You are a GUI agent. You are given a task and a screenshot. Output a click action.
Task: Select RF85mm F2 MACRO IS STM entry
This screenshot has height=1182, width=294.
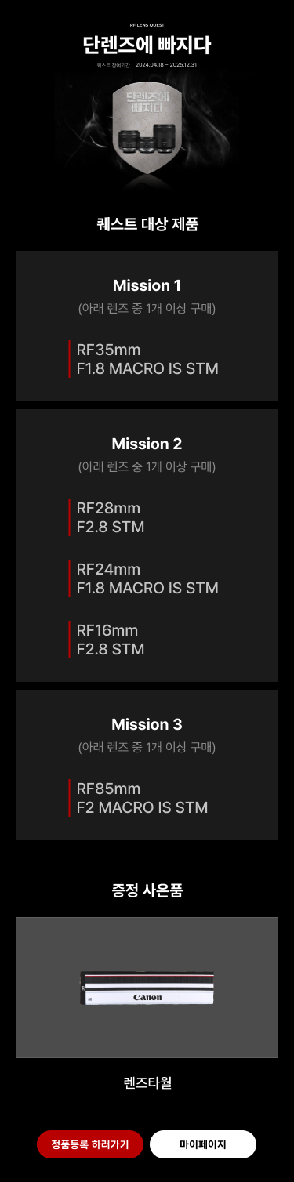click(141, 798)
